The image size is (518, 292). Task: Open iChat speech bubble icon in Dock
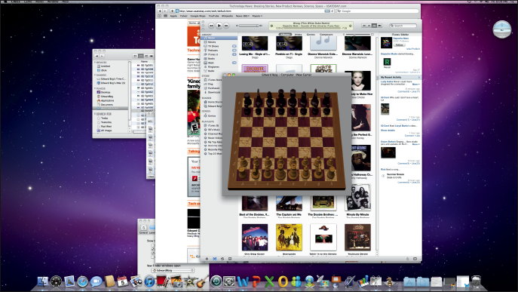coord(96,281)
